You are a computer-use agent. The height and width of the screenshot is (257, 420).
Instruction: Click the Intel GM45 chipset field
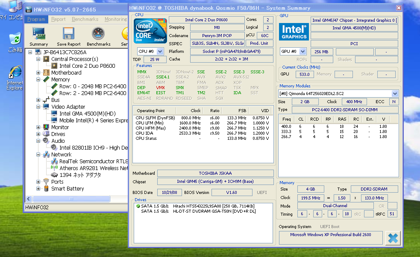point(215,182)
